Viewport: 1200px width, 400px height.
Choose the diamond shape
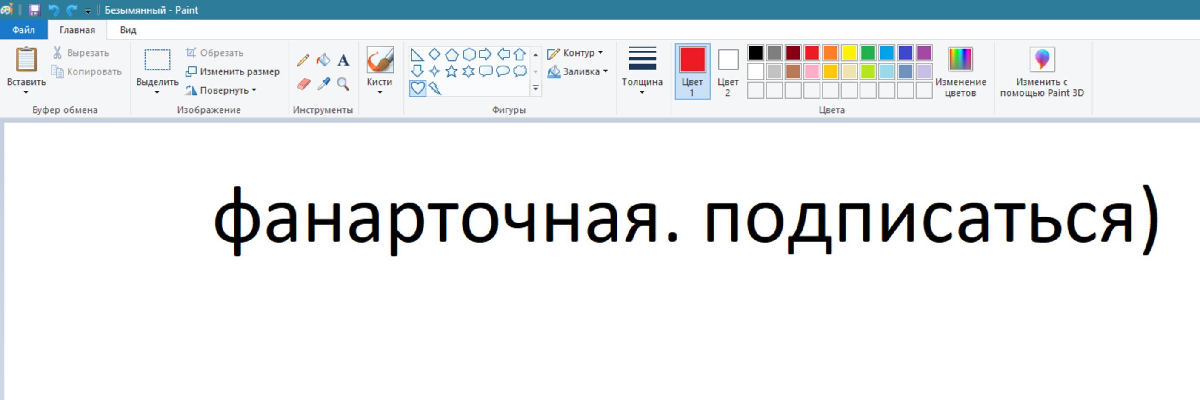click(x=434, y=54)
